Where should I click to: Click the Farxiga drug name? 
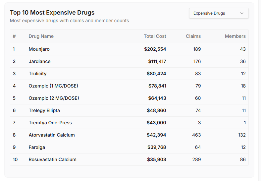click(x=37, y=147)
